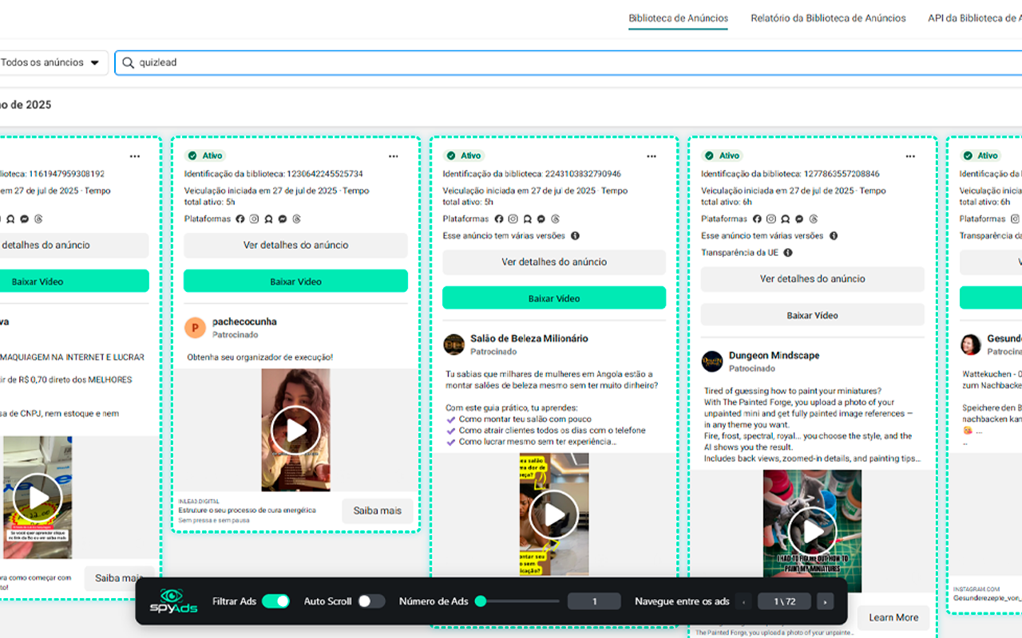Click the Instagram platform icon on Salão de Beleza ad

coord(513,219)
